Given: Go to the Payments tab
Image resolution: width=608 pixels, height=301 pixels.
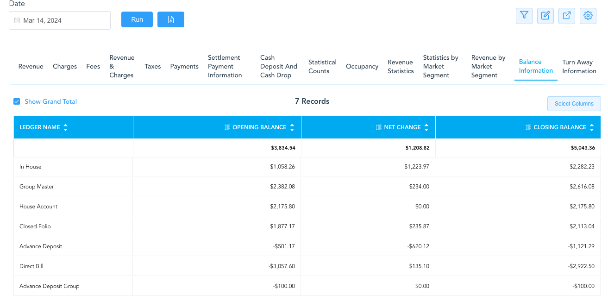Looking at the screenshot, I should click(184, 66).
